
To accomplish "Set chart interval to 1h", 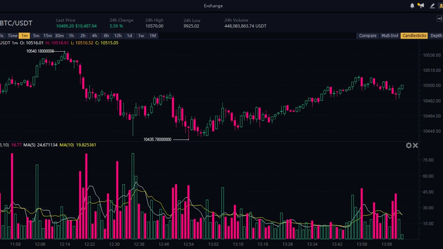I will click(71, 36).
